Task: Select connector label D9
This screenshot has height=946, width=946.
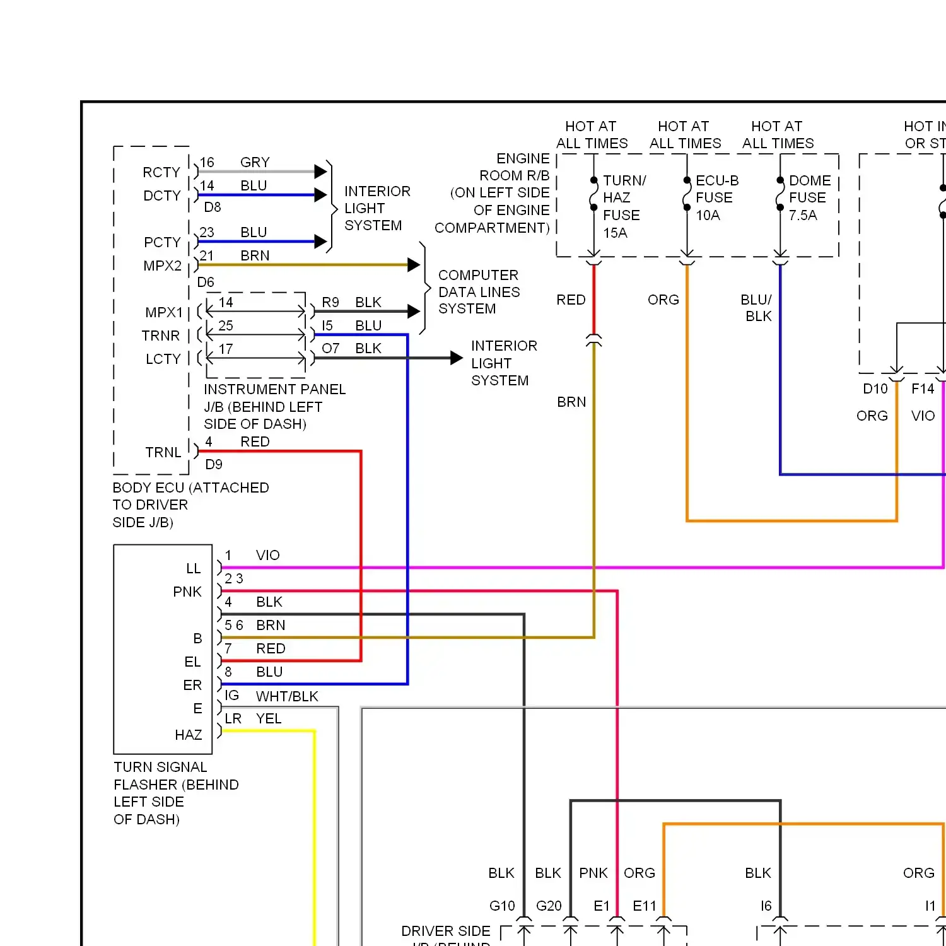Action: (x=214, y=464)
